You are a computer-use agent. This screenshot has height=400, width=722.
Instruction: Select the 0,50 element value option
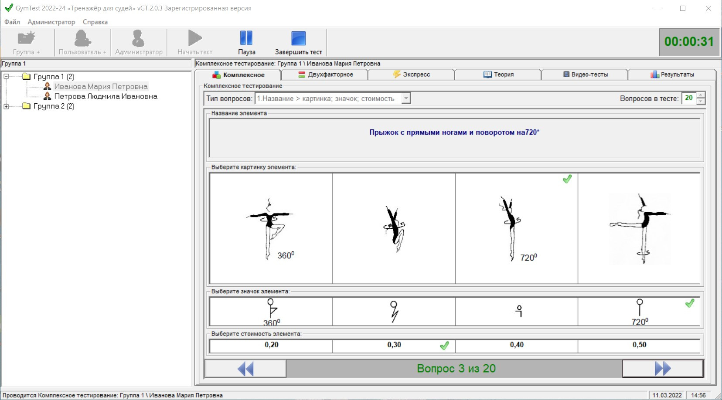(639, 345)
